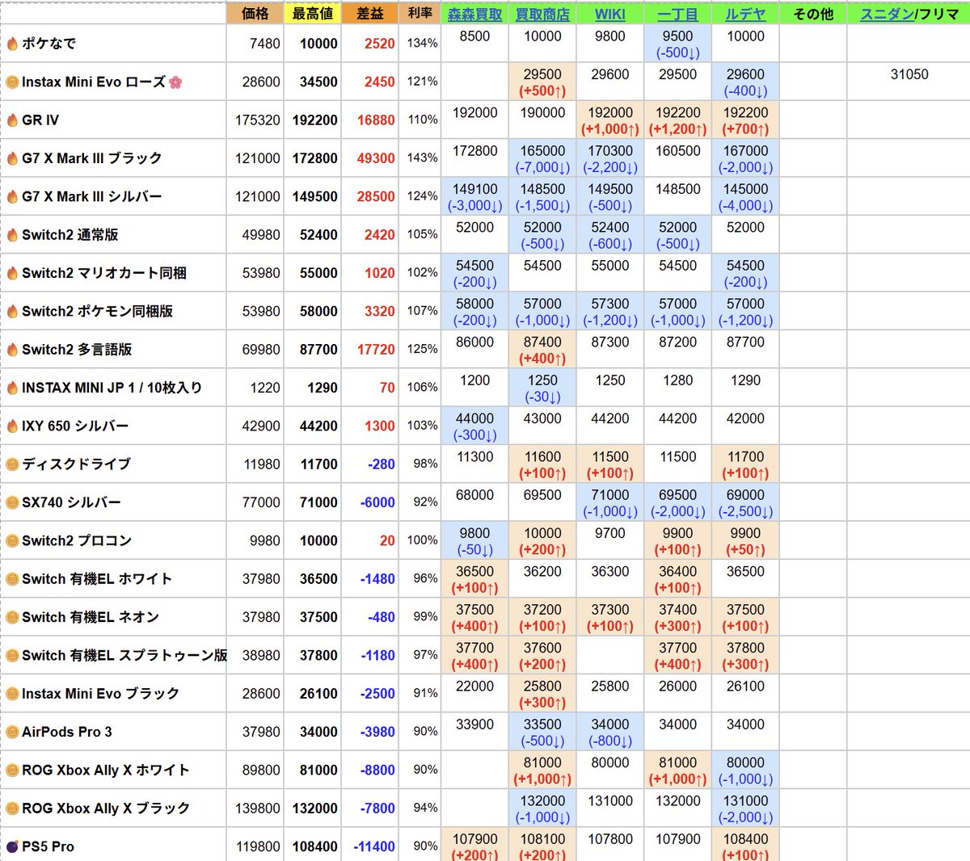Select the 89800 price cell
The height and width of the screenshot is (861, 970).
pos(255,770)
